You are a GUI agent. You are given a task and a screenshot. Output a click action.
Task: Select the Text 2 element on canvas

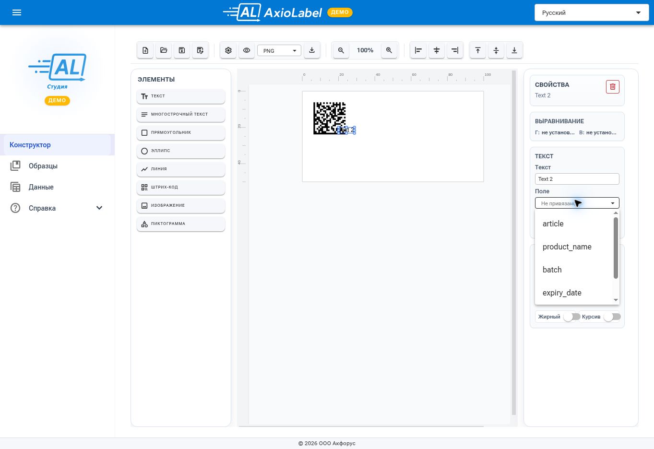347,130
